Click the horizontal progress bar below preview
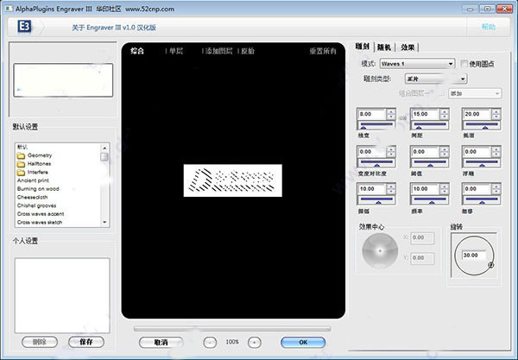The width and height of the screenshot is (518, 360). (x=232, y=329)
